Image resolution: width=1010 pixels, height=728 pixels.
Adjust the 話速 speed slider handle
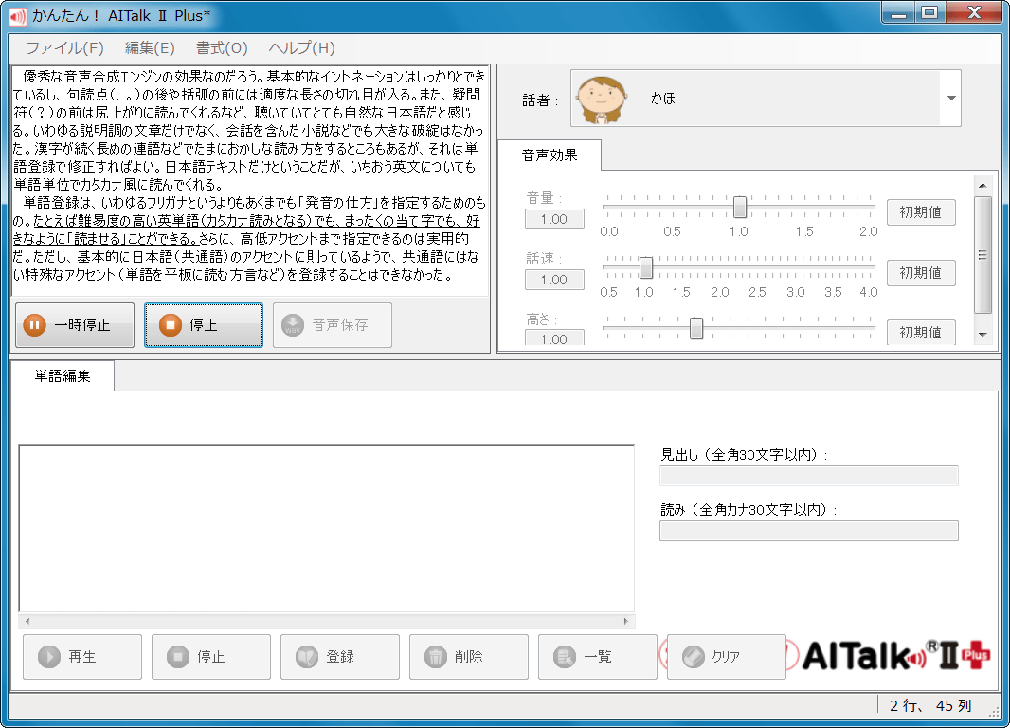pyautogui.click(x=646, y=266)
